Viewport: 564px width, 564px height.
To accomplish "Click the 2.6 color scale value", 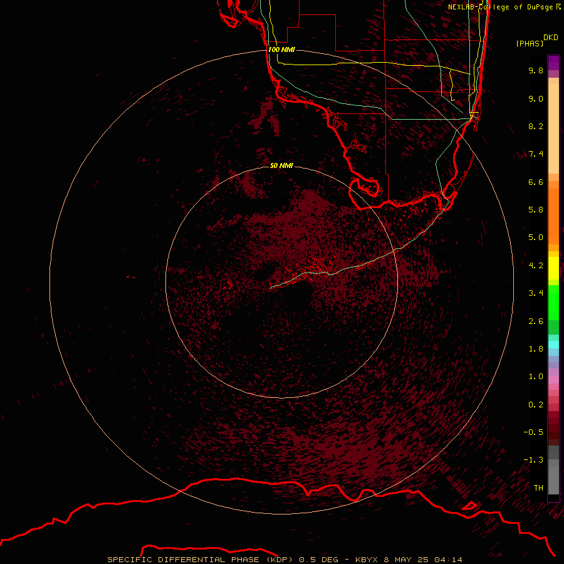I will [536, 321].
